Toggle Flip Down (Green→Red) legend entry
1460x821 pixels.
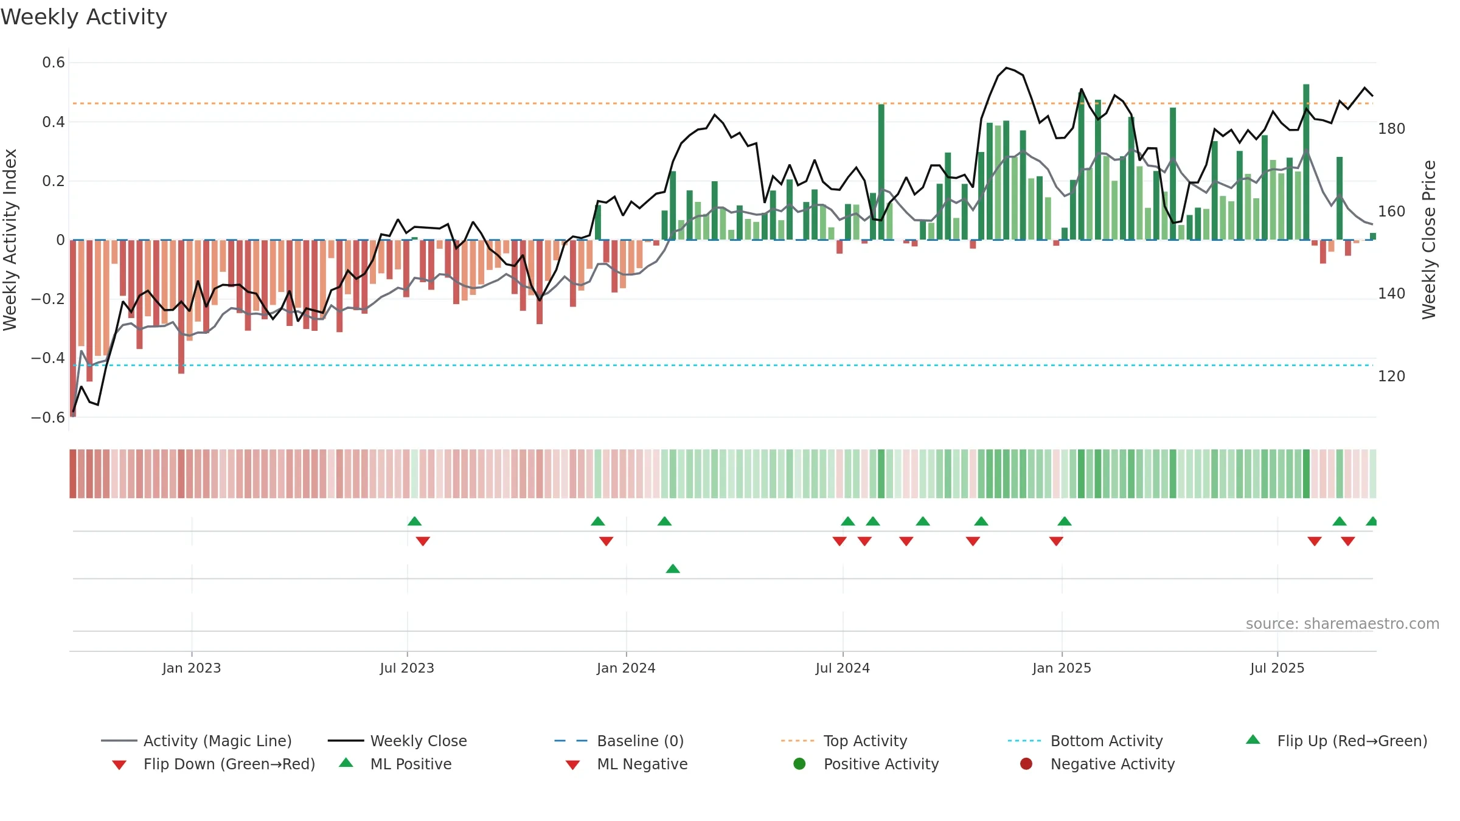213,764
